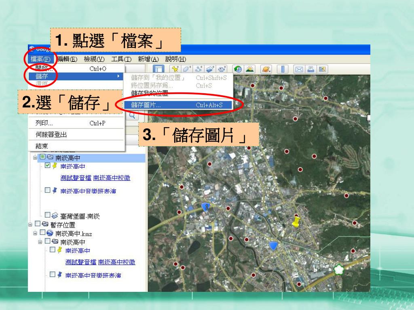The width and height of the screenshot is (414, 310).
Task: Click the Record a Tour camera icon
Action: coord(222,69)
